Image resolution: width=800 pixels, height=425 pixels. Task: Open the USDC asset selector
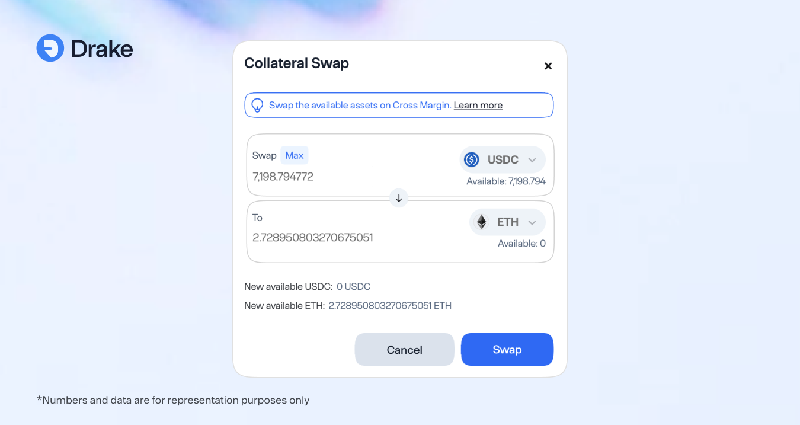pos(503,159)
